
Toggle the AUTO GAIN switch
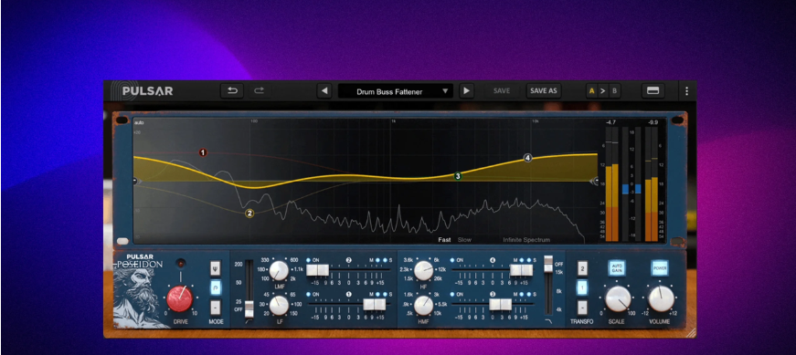617,268
